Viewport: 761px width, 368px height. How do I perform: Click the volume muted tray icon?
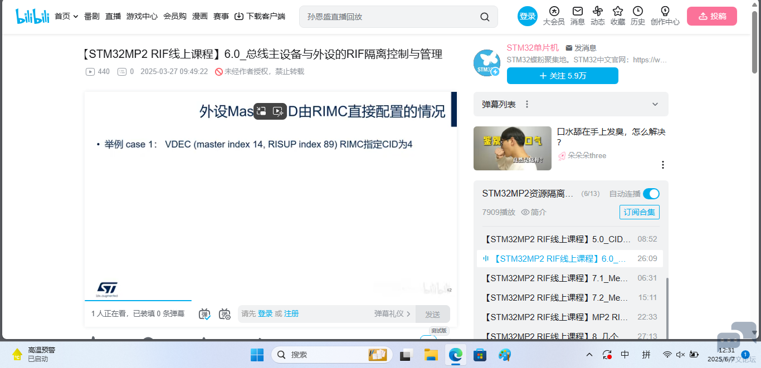point(680,355)
